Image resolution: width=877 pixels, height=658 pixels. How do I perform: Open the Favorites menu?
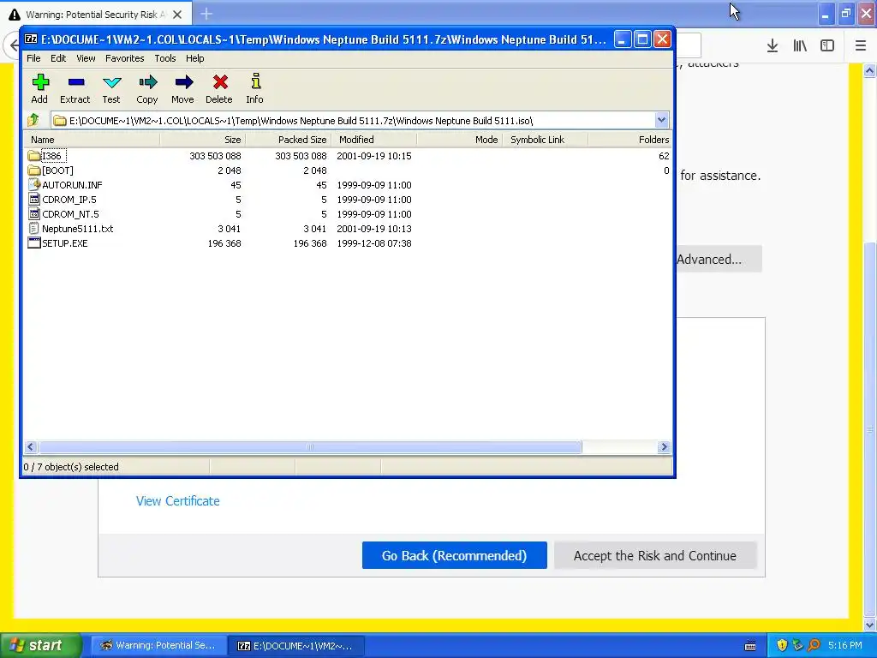pyautogui.click(x=125, y=58)
